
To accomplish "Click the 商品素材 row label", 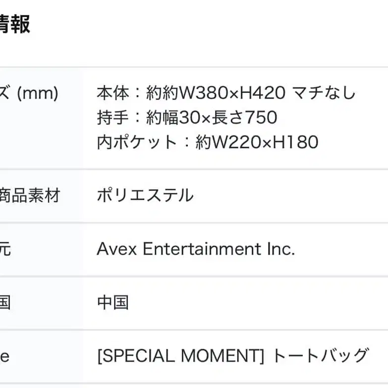I will click(30, 195).
